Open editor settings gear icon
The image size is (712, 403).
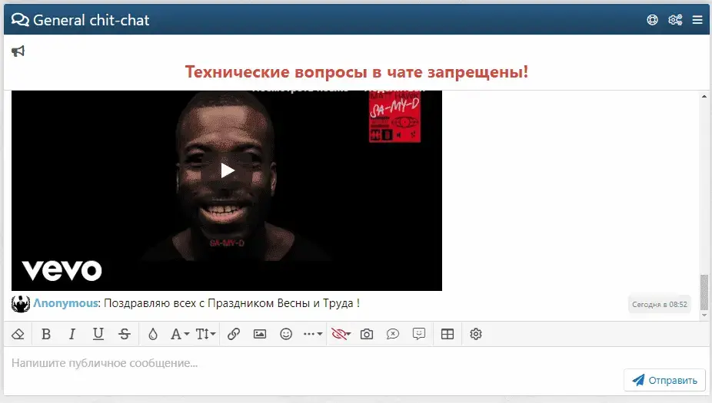click(x=475, y=335)
